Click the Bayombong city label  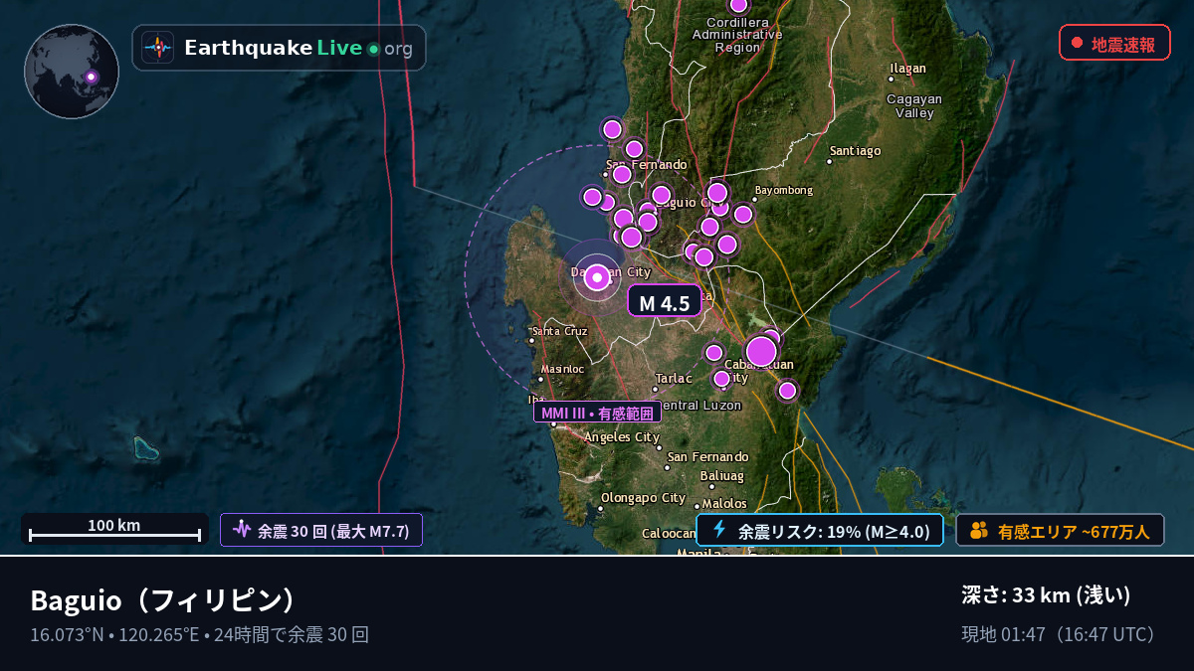(784, 190)
